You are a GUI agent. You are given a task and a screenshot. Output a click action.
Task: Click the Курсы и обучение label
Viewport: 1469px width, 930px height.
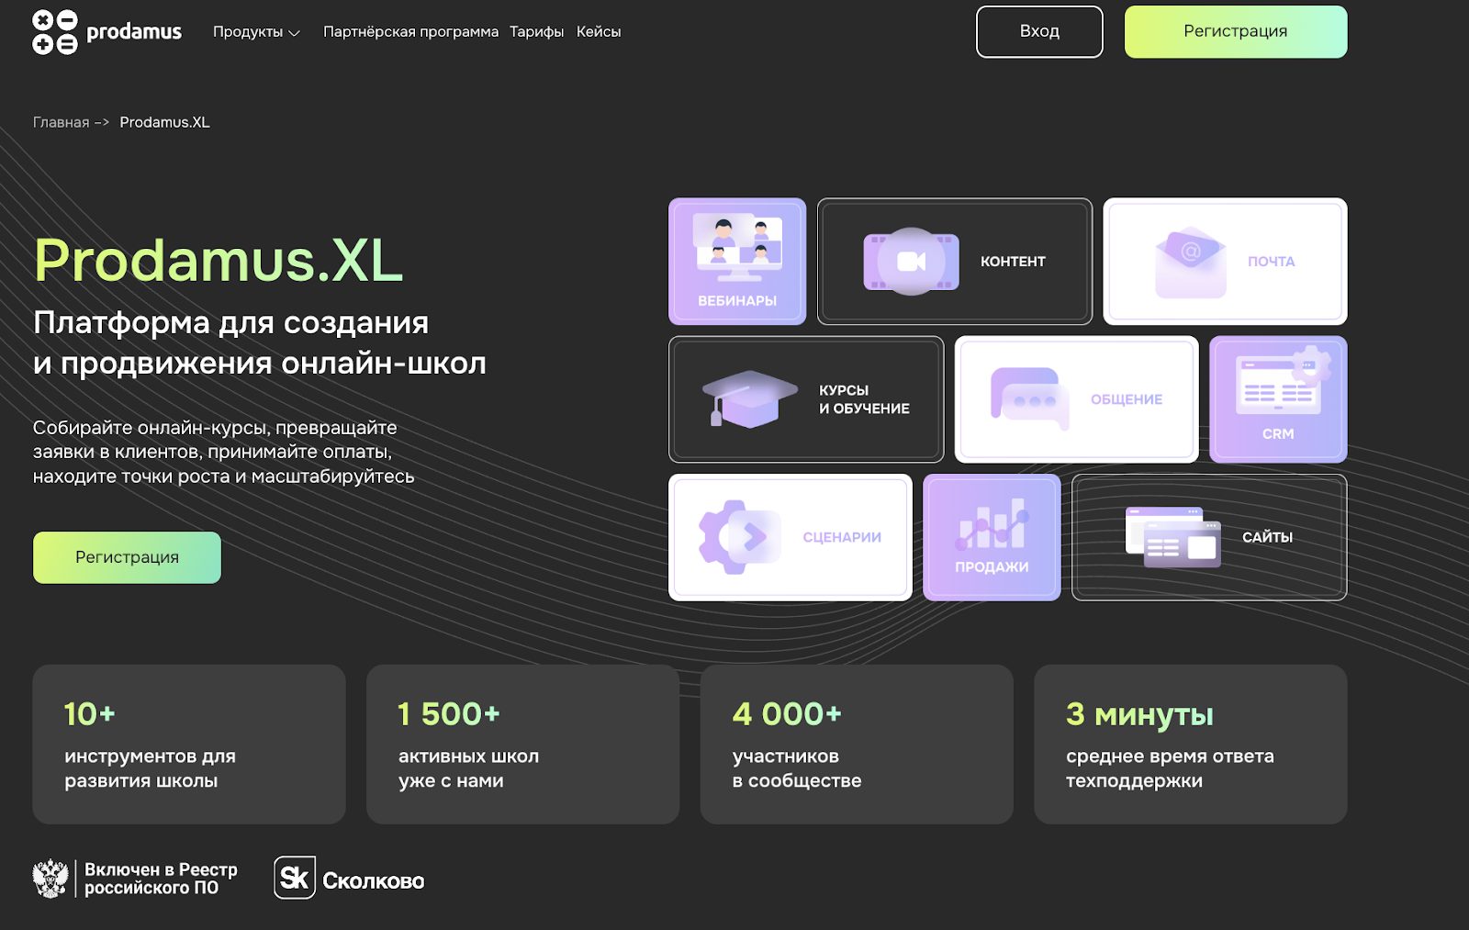(864, 399)
